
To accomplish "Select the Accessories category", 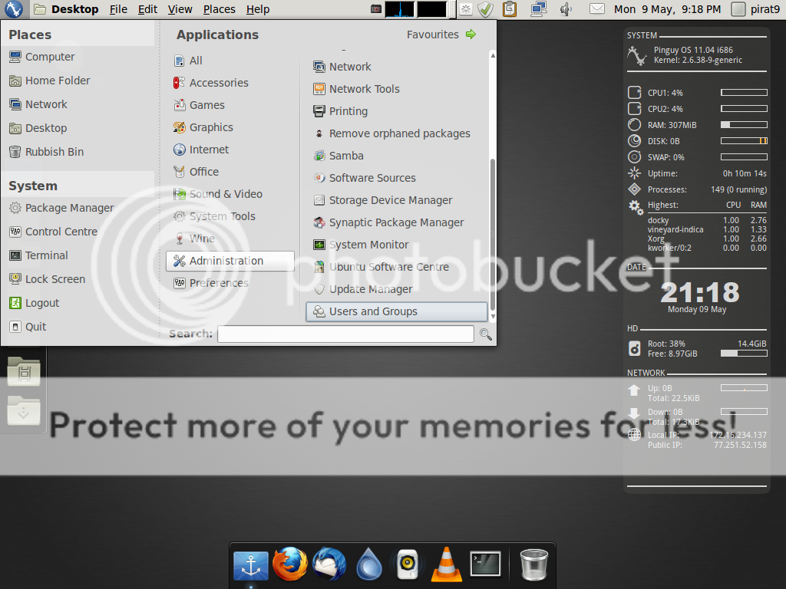I will tap(230, 83).
